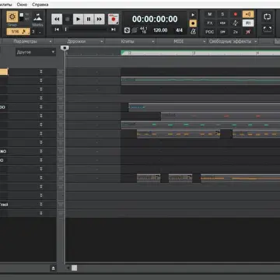280x280 pixels.
Task: Click the automation read icon next to FX
Action: coord(222,23)
